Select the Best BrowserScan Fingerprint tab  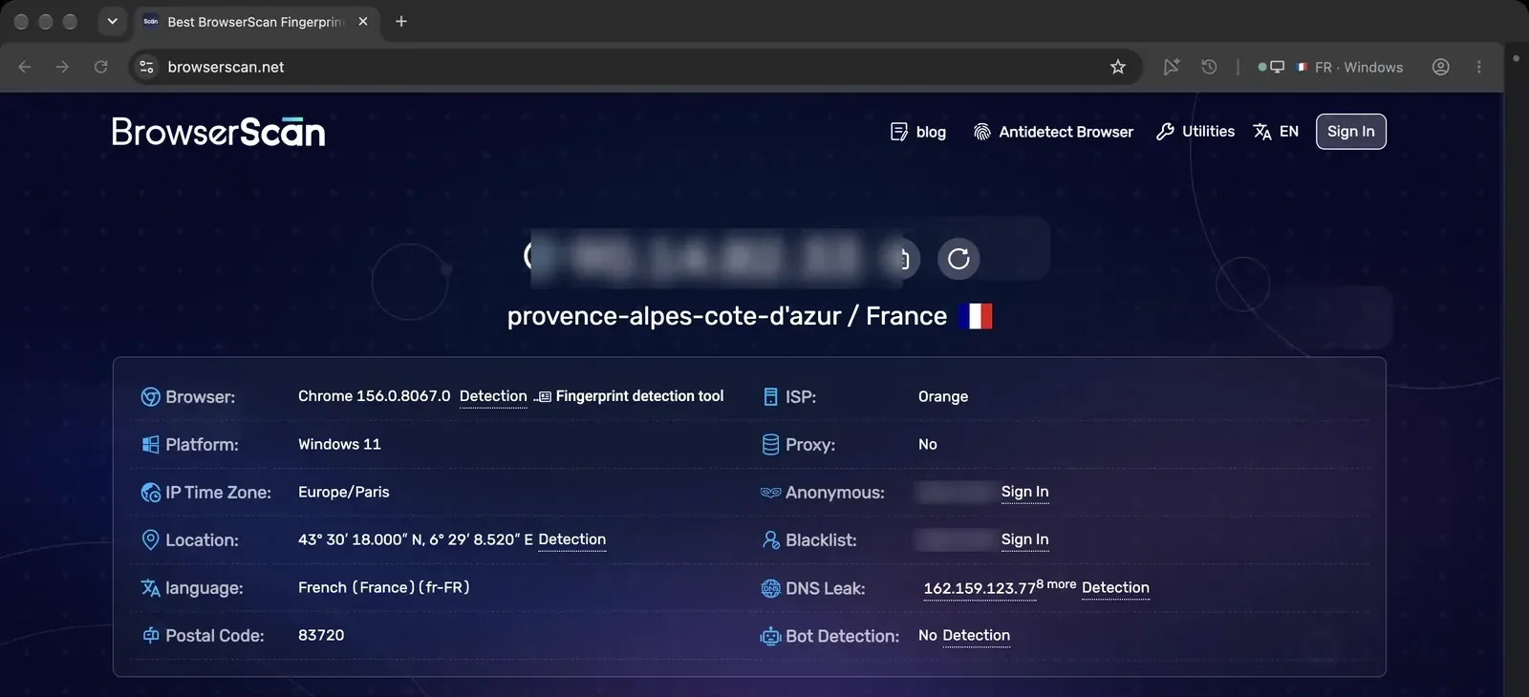click(x=256, y=21)
